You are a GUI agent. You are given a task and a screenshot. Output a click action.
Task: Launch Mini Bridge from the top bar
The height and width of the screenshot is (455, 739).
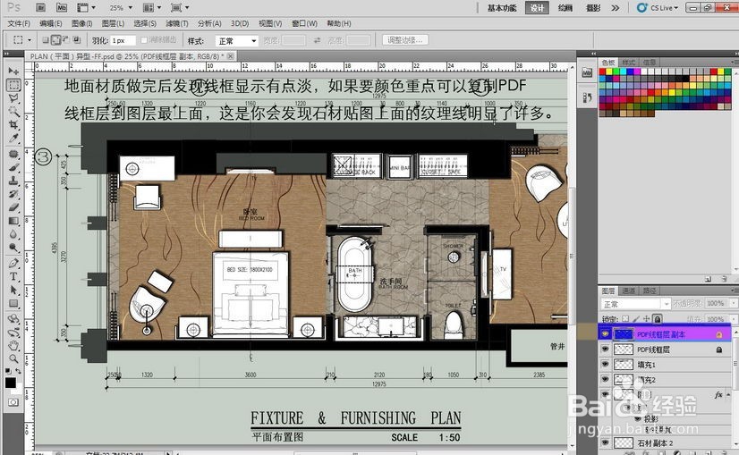coord(61,7)
